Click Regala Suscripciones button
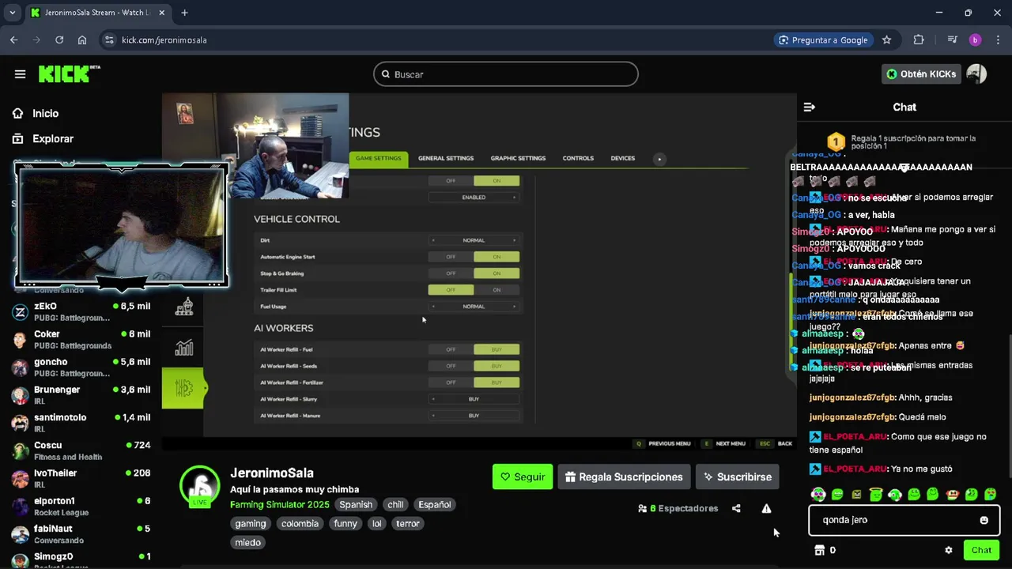Viewport: 1012px width, 569px height. [625, 477]
